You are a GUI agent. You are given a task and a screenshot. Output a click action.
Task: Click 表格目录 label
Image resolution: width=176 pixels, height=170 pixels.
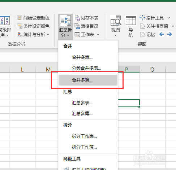pos(90,26)
